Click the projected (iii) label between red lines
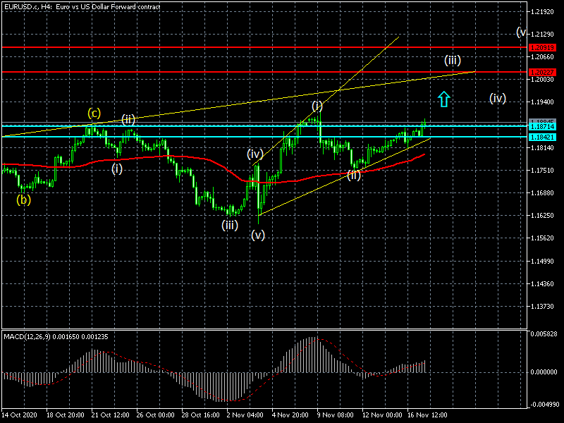Image resolution: width=564 pixels, height=423 pixels. (x=452, y=60)
